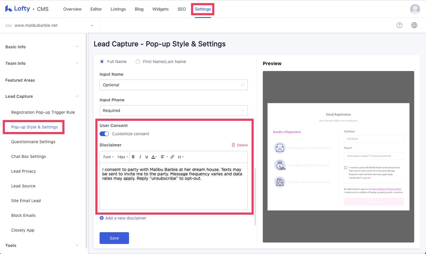
Task: Open the help question mark icon
Action: coord(399,25)
